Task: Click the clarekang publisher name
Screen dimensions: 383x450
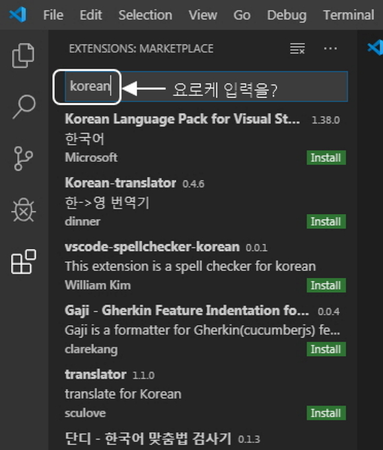Action: (91, 349)
